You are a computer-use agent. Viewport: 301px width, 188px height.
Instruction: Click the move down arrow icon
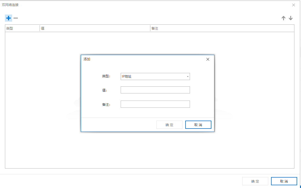(x=291, y=18)
